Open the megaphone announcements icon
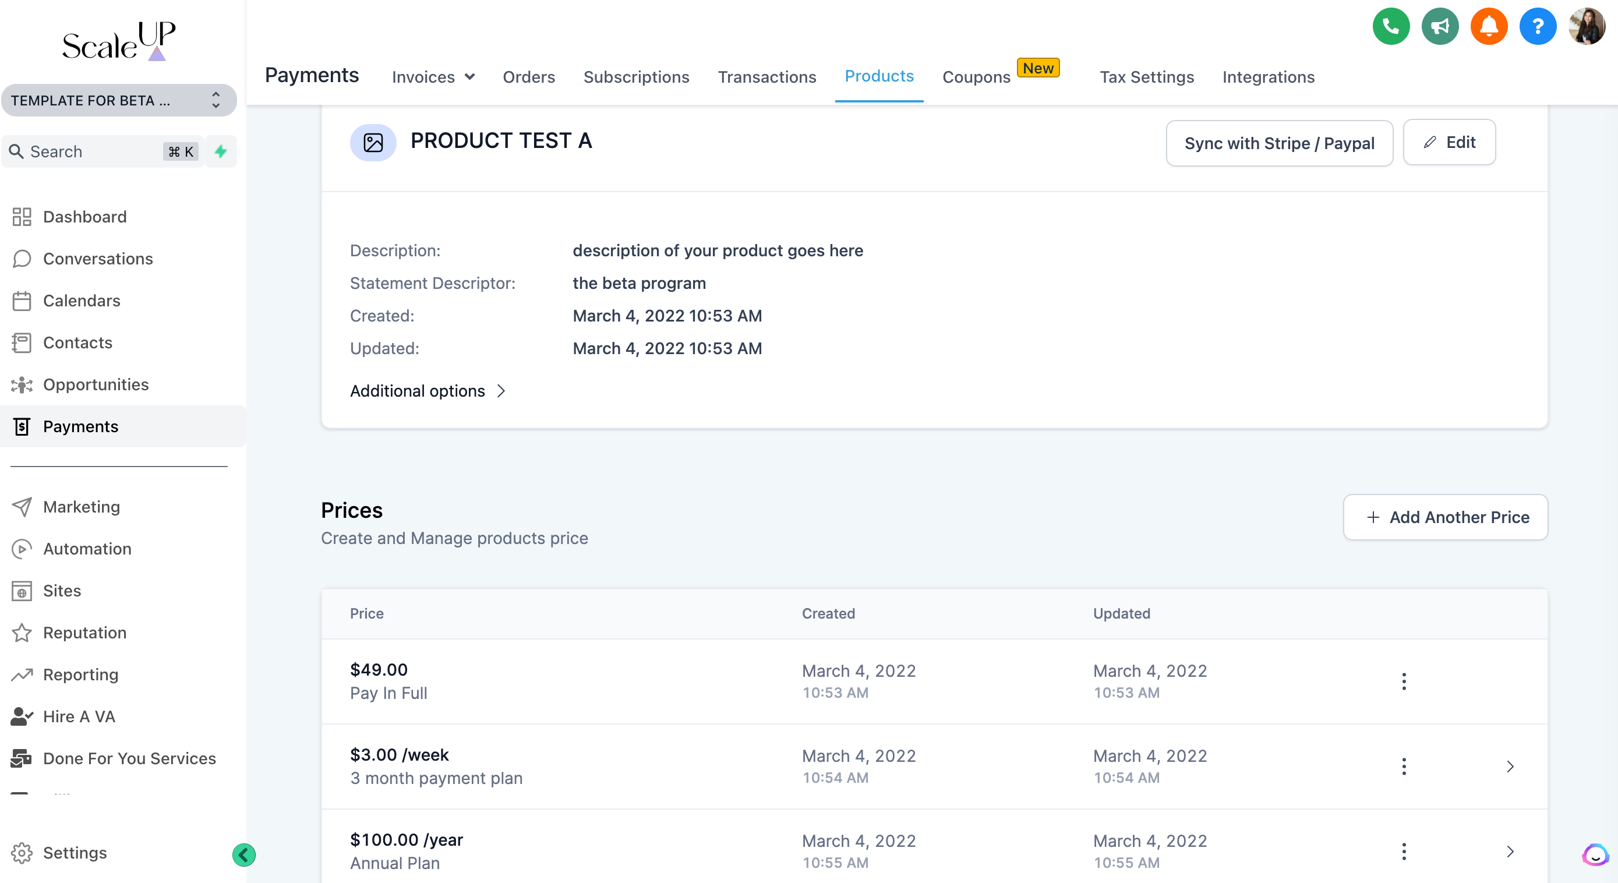This screenshot has height=883, width=1618. click(1440, 26)
